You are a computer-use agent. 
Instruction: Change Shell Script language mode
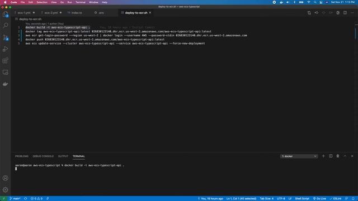point(302,199)
